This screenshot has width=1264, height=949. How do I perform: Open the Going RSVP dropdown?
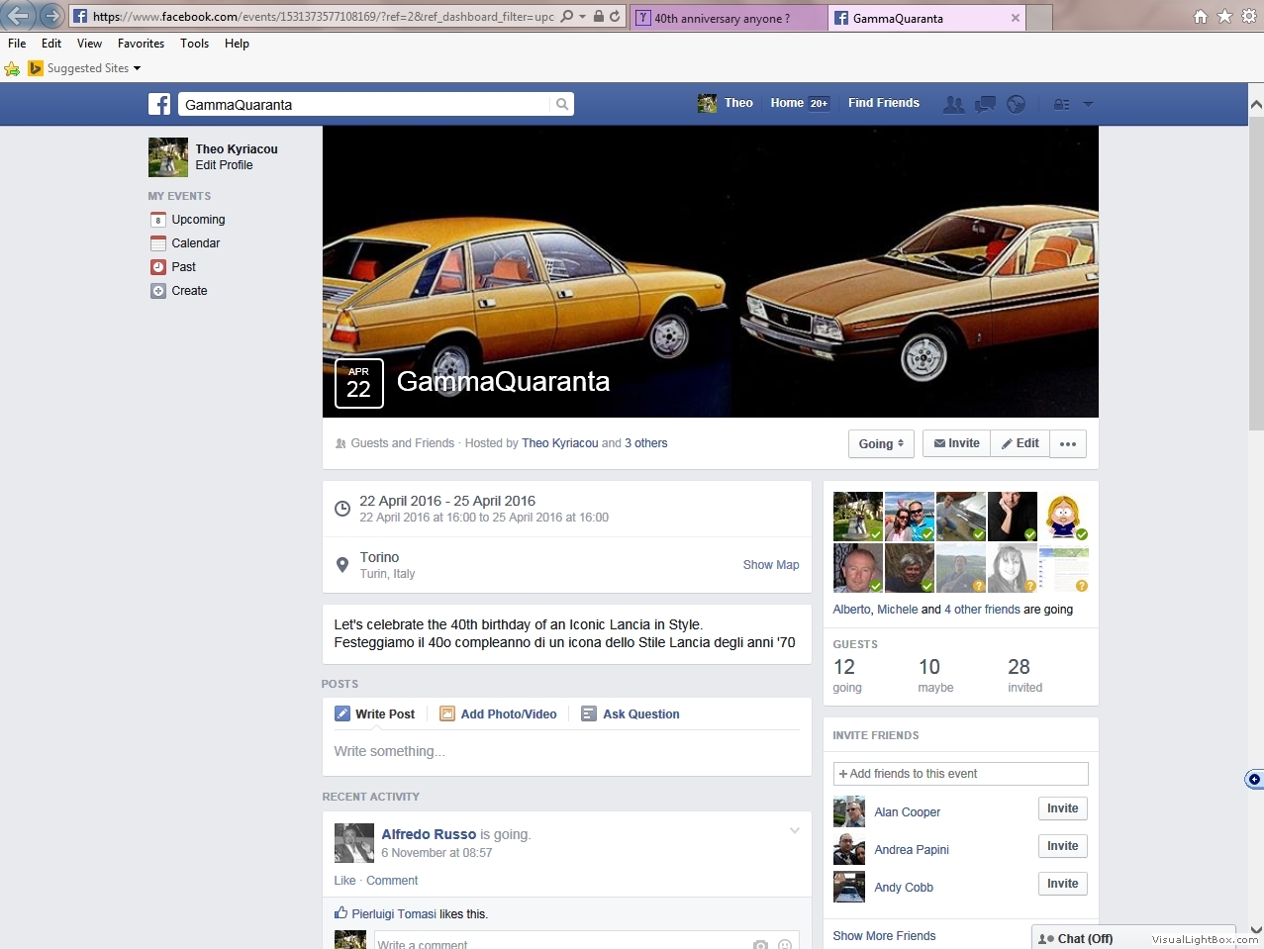click(880, 444)
